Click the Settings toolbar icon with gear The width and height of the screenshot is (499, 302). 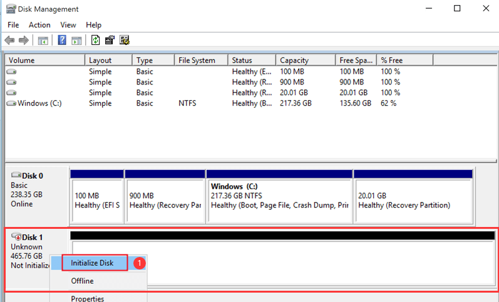click(125, 41)
